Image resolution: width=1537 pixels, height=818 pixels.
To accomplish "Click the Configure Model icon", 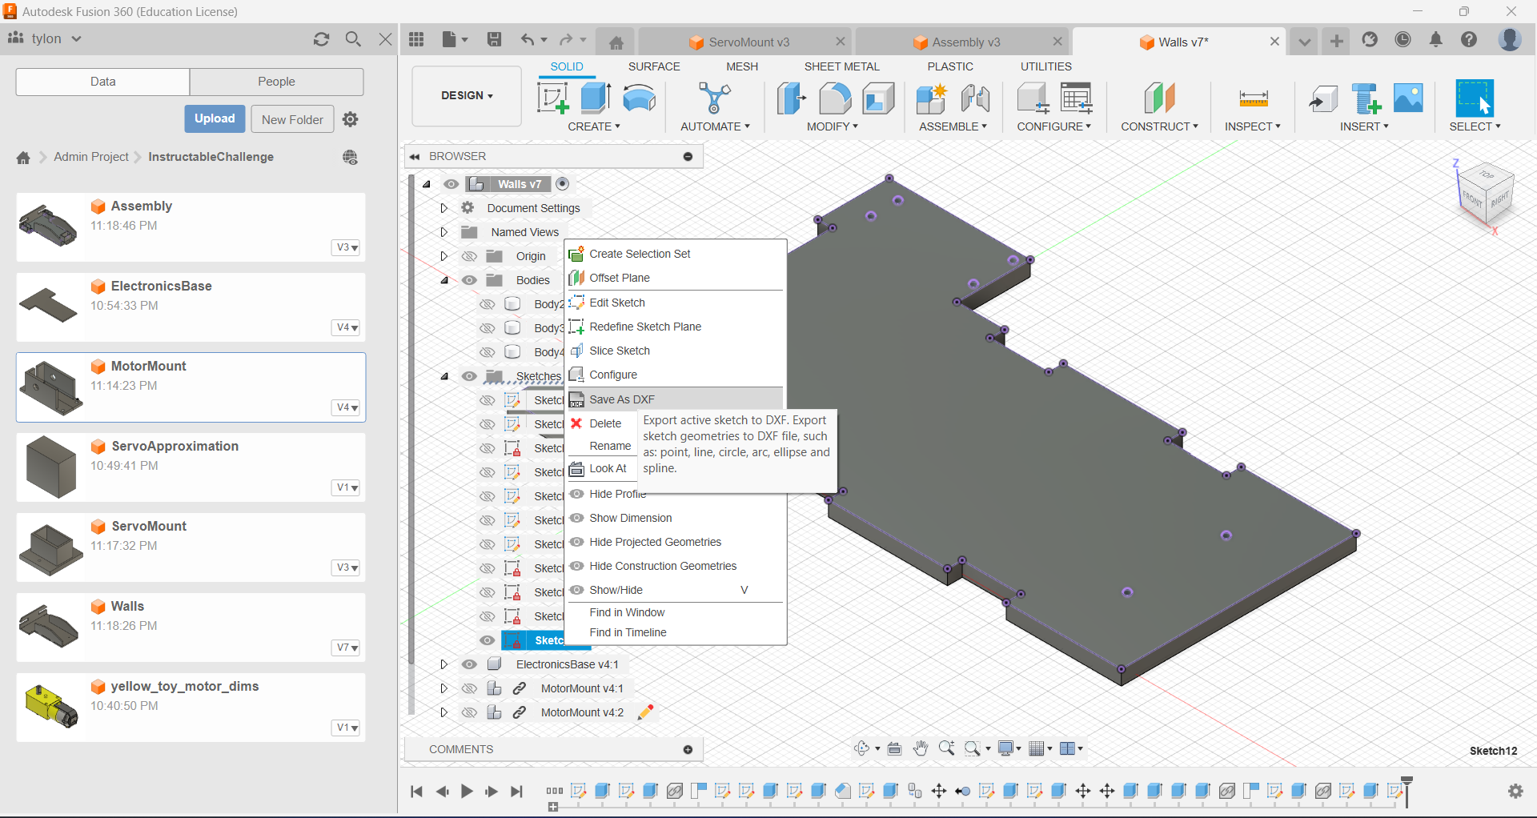I will (x=1033, y=98).
